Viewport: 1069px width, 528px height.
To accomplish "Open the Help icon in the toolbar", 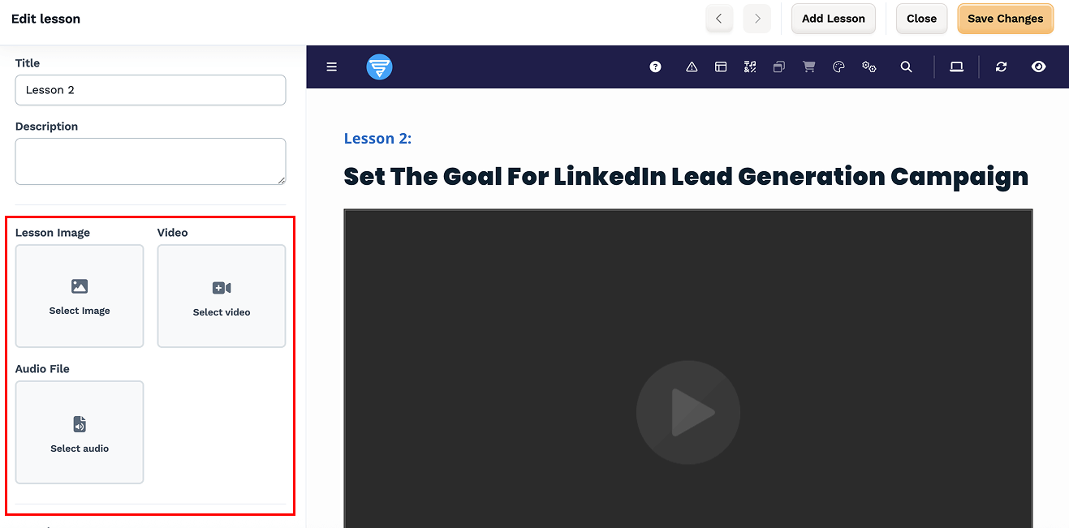I will (x=655, y=67).
